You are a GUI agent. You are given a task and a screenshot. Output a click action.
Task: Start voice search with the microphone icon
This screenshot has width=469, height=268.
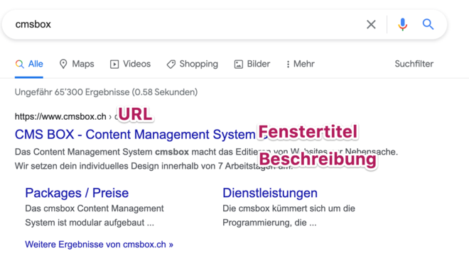coord(403,25)
